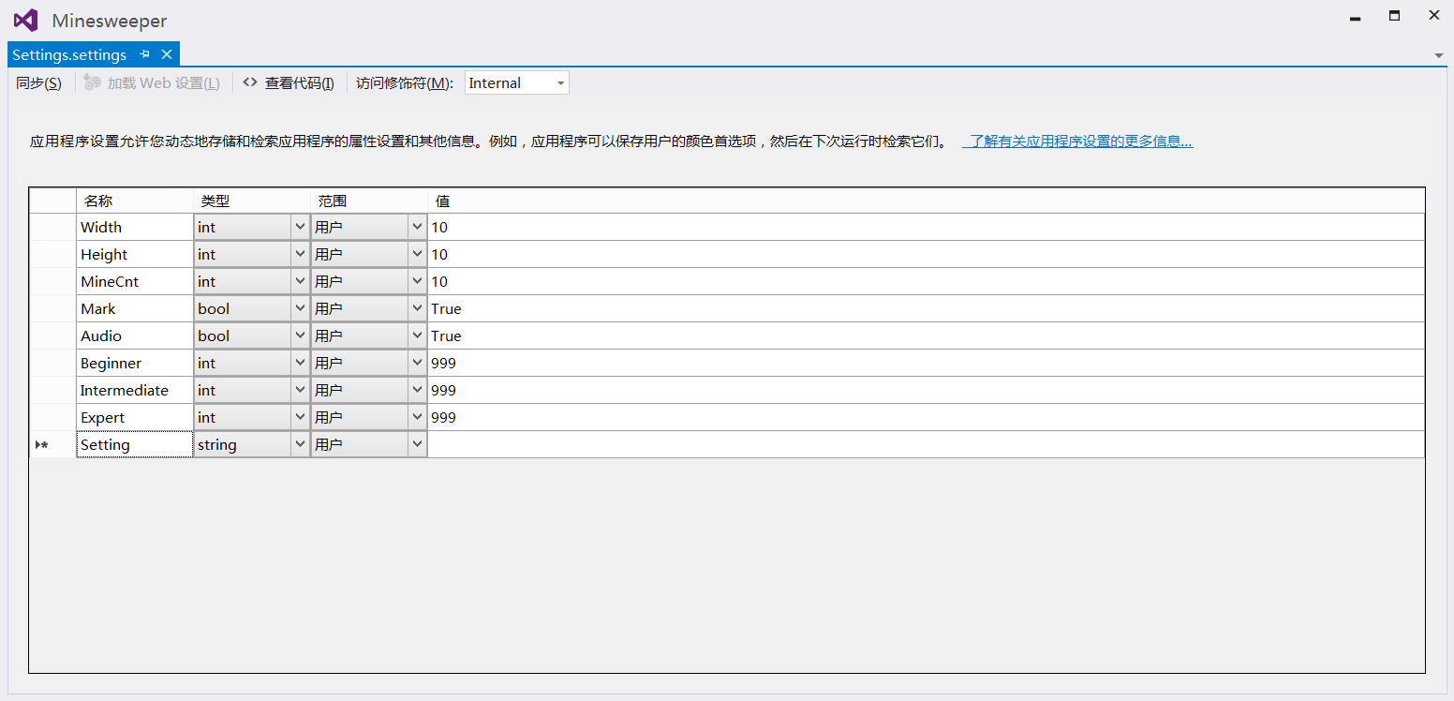Screen dimensions: 1454x701
Task: Open scope dropdown for Intermediate row
Action: click(x=417, y=390)
